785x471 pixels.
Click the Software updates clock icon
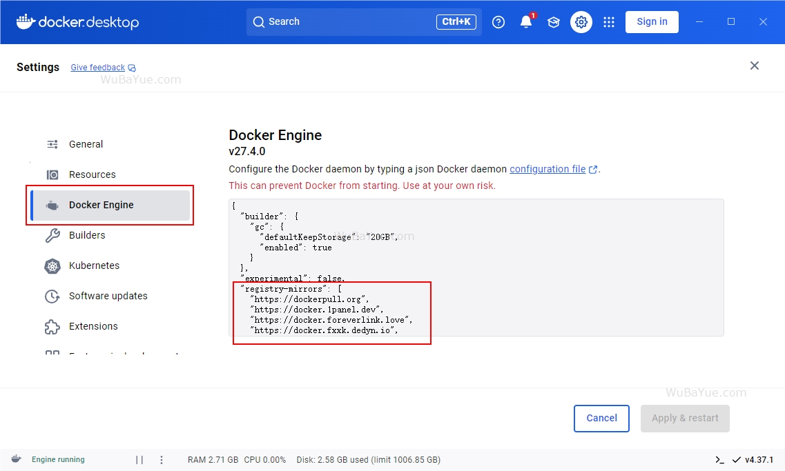(52, 297)
